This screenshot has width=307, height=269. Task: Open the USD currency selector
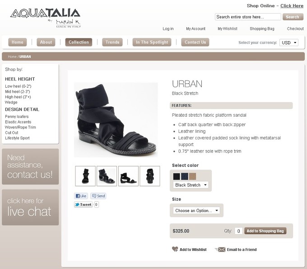pyautogui.click(x=289, y=42)
